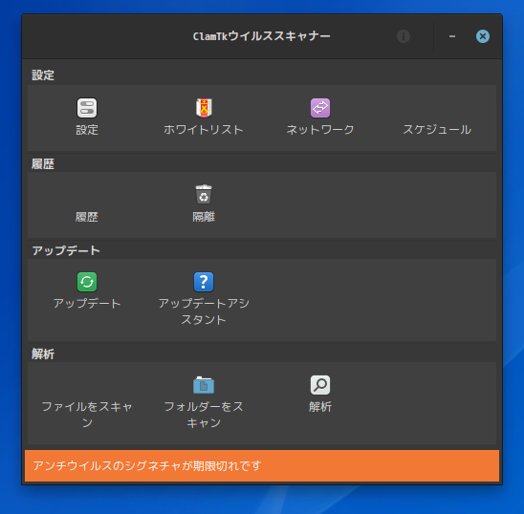Click the 設定 section heading
The height and width of the screenshot is (514, 524).
coord(43,75)
